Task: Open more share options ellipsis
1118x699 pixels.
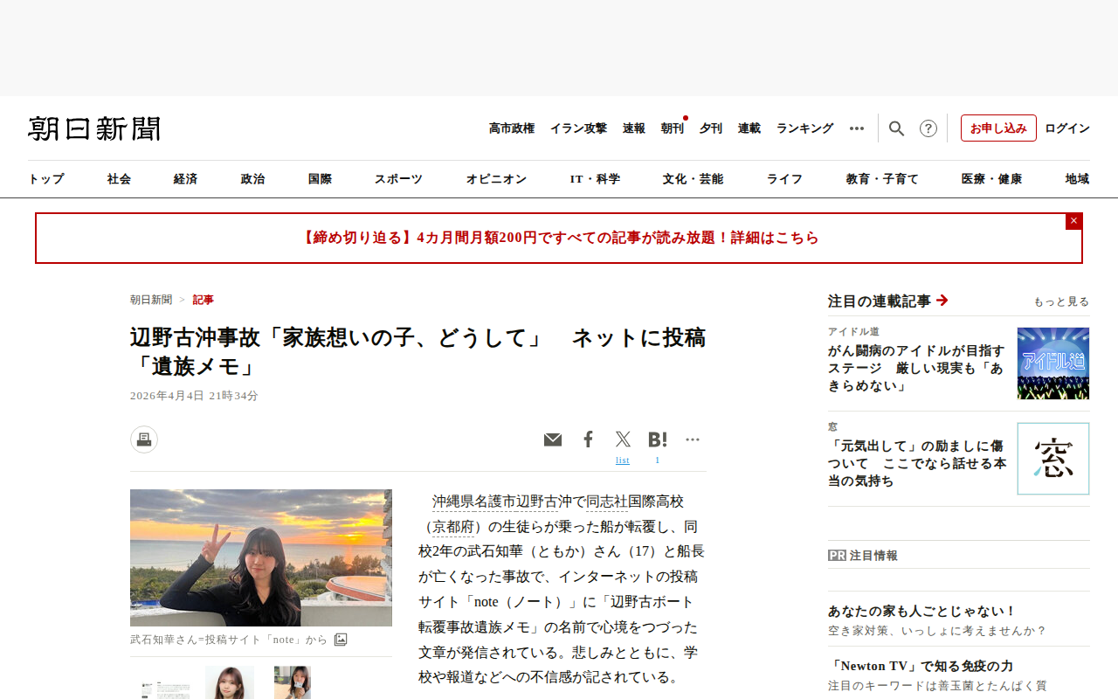Action: (693, 439)
